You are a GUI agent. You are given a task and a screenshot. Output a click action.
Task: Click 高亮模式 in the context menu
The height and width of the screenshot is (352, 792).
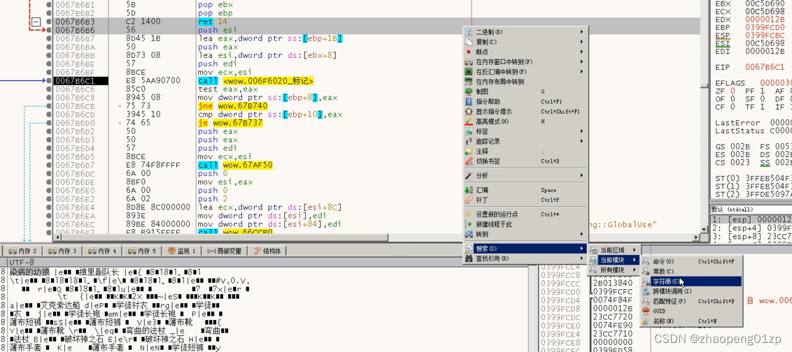[526, 122]
